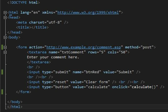Collapse the head section fold marker
The height and width of the screenshot is (112, 168).
click(5, 17)
